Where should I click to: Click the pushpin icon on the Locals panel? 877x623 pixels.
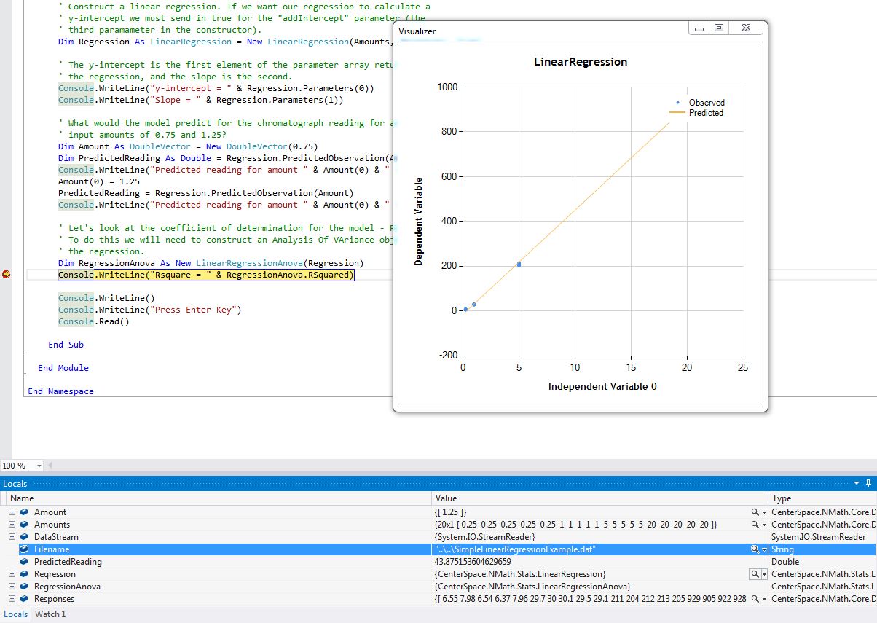point(870,483)
